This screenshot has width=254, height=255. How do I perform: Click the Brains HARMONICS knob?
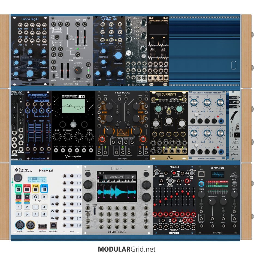pos(212,202)
